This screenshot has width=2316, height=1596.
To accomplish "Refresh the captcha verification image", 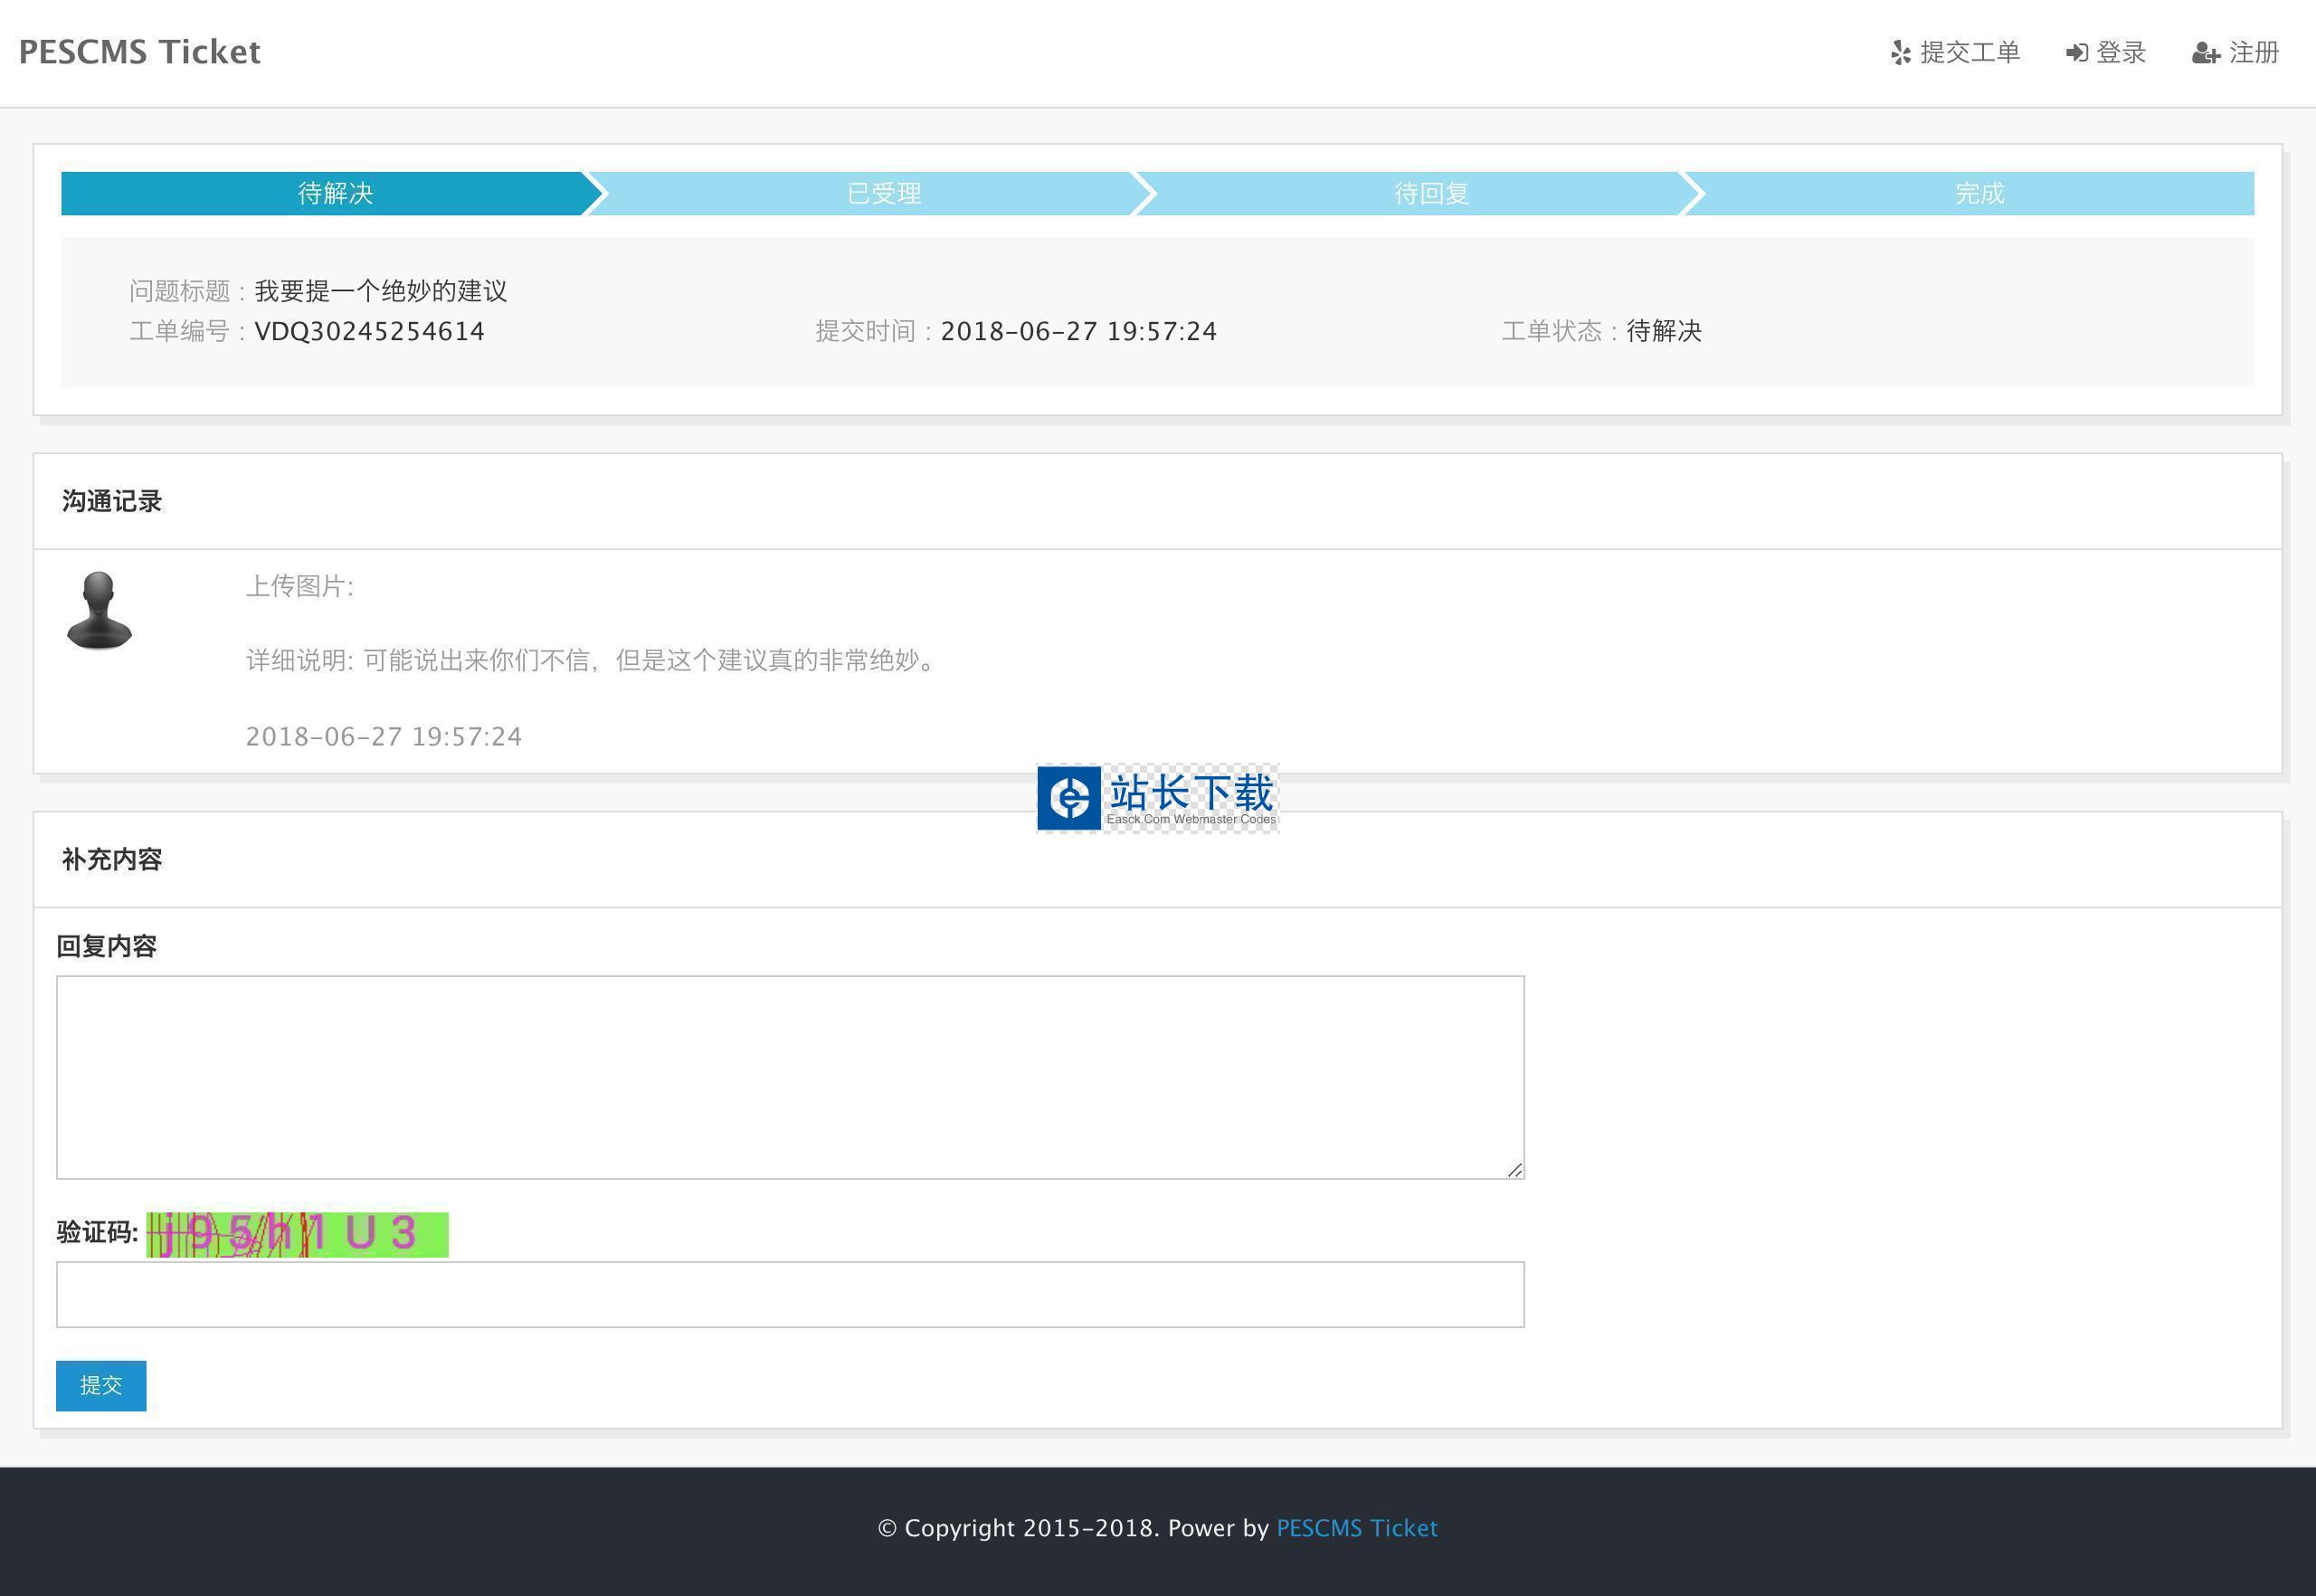I will (297, 1234).
